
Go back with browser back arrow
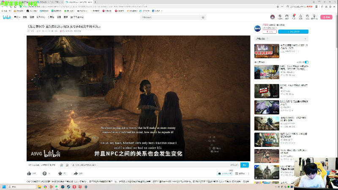click(x=3, y=7)
